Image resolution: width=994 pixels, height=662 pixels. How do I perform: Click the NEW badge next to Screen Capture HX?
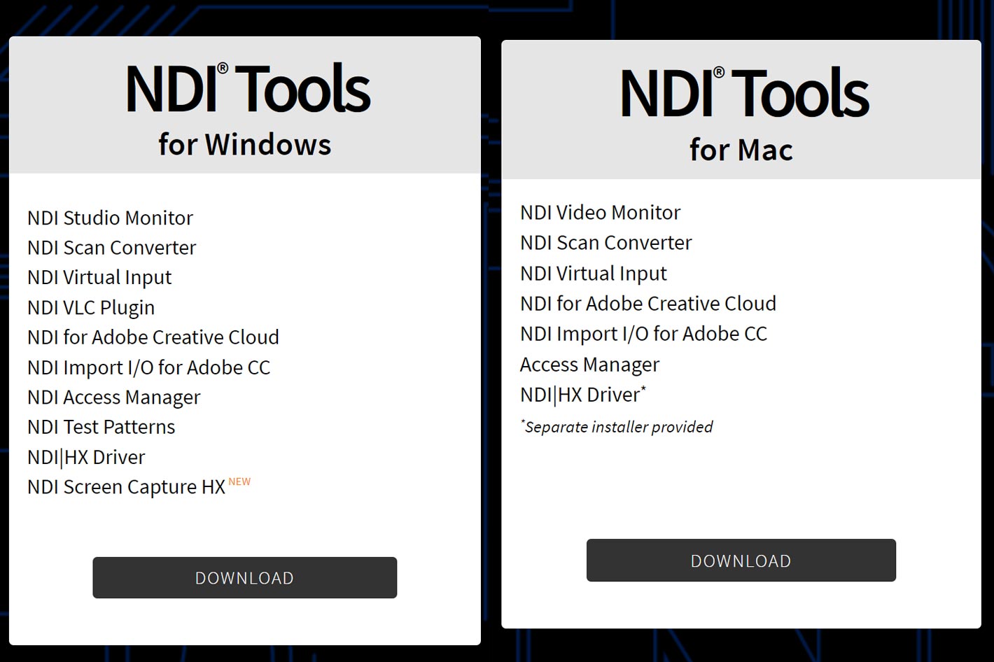[239, 481]
